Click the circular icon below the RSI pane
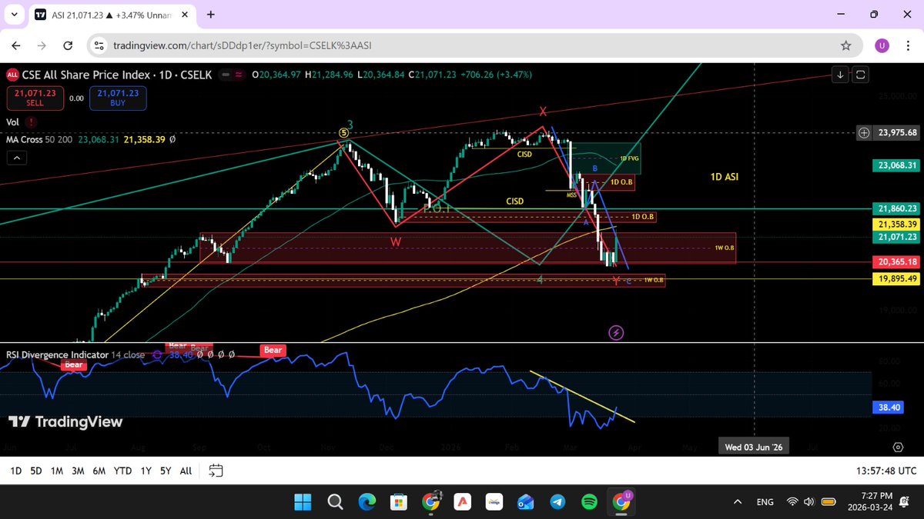 pyautogui.click(x=898, y=447)
